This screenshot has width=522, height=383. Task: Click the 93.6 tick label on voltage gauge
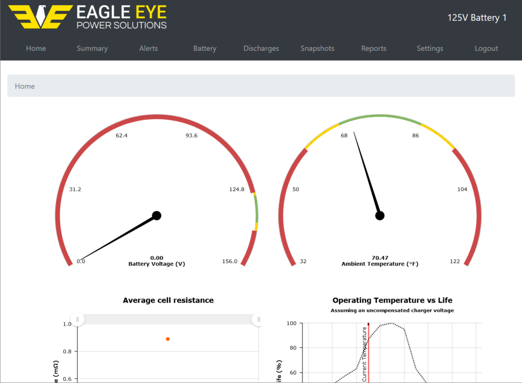[192, 135]
